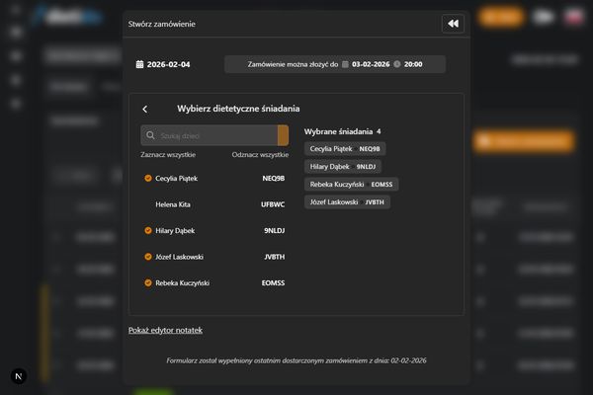
Task: Click the Józef Laskowski JVBTH selected chip
Action: point(348,201)
